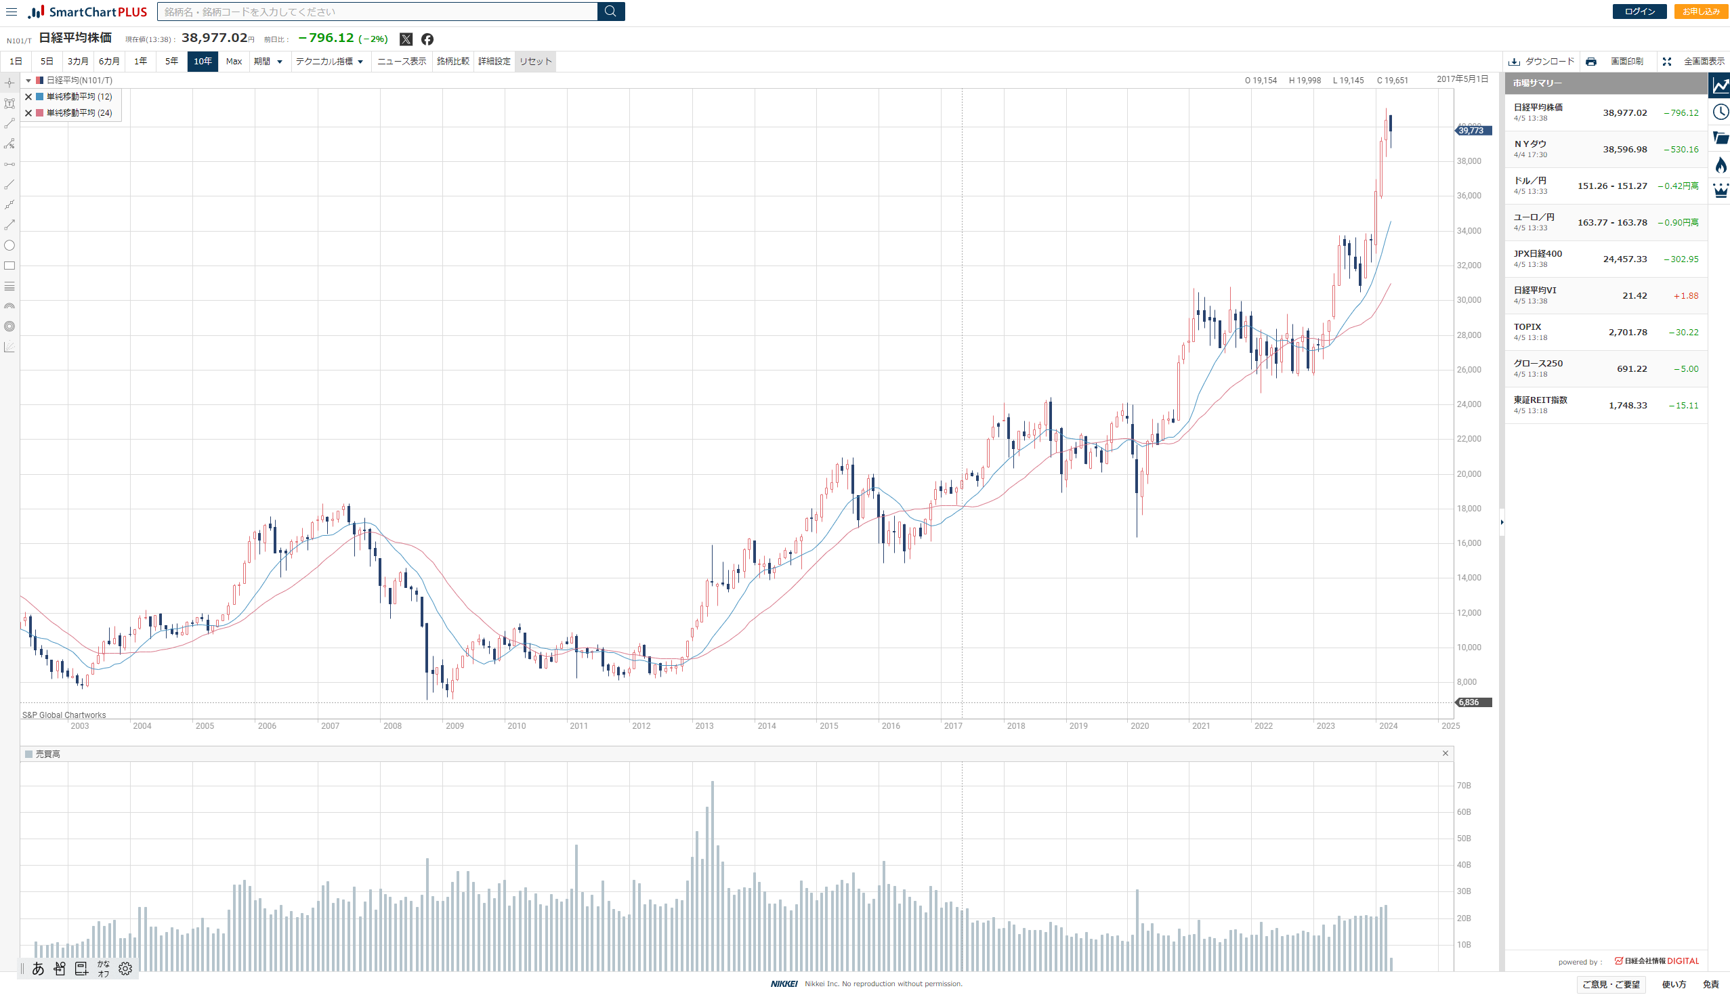Viewport: 1730px width, 995px height.
Task: Select the Max range tab
Action: [x=234, y=62]
